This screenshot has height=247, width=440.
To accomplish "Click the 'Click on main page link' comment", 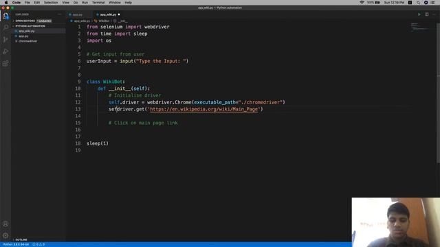I will 143,123.
